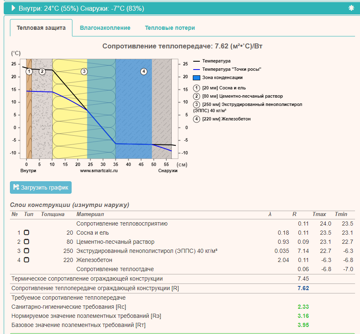Click the blue Зона конденсации legend swatch
This screenshot has height=334, width=360.
[x=197, y=78]
